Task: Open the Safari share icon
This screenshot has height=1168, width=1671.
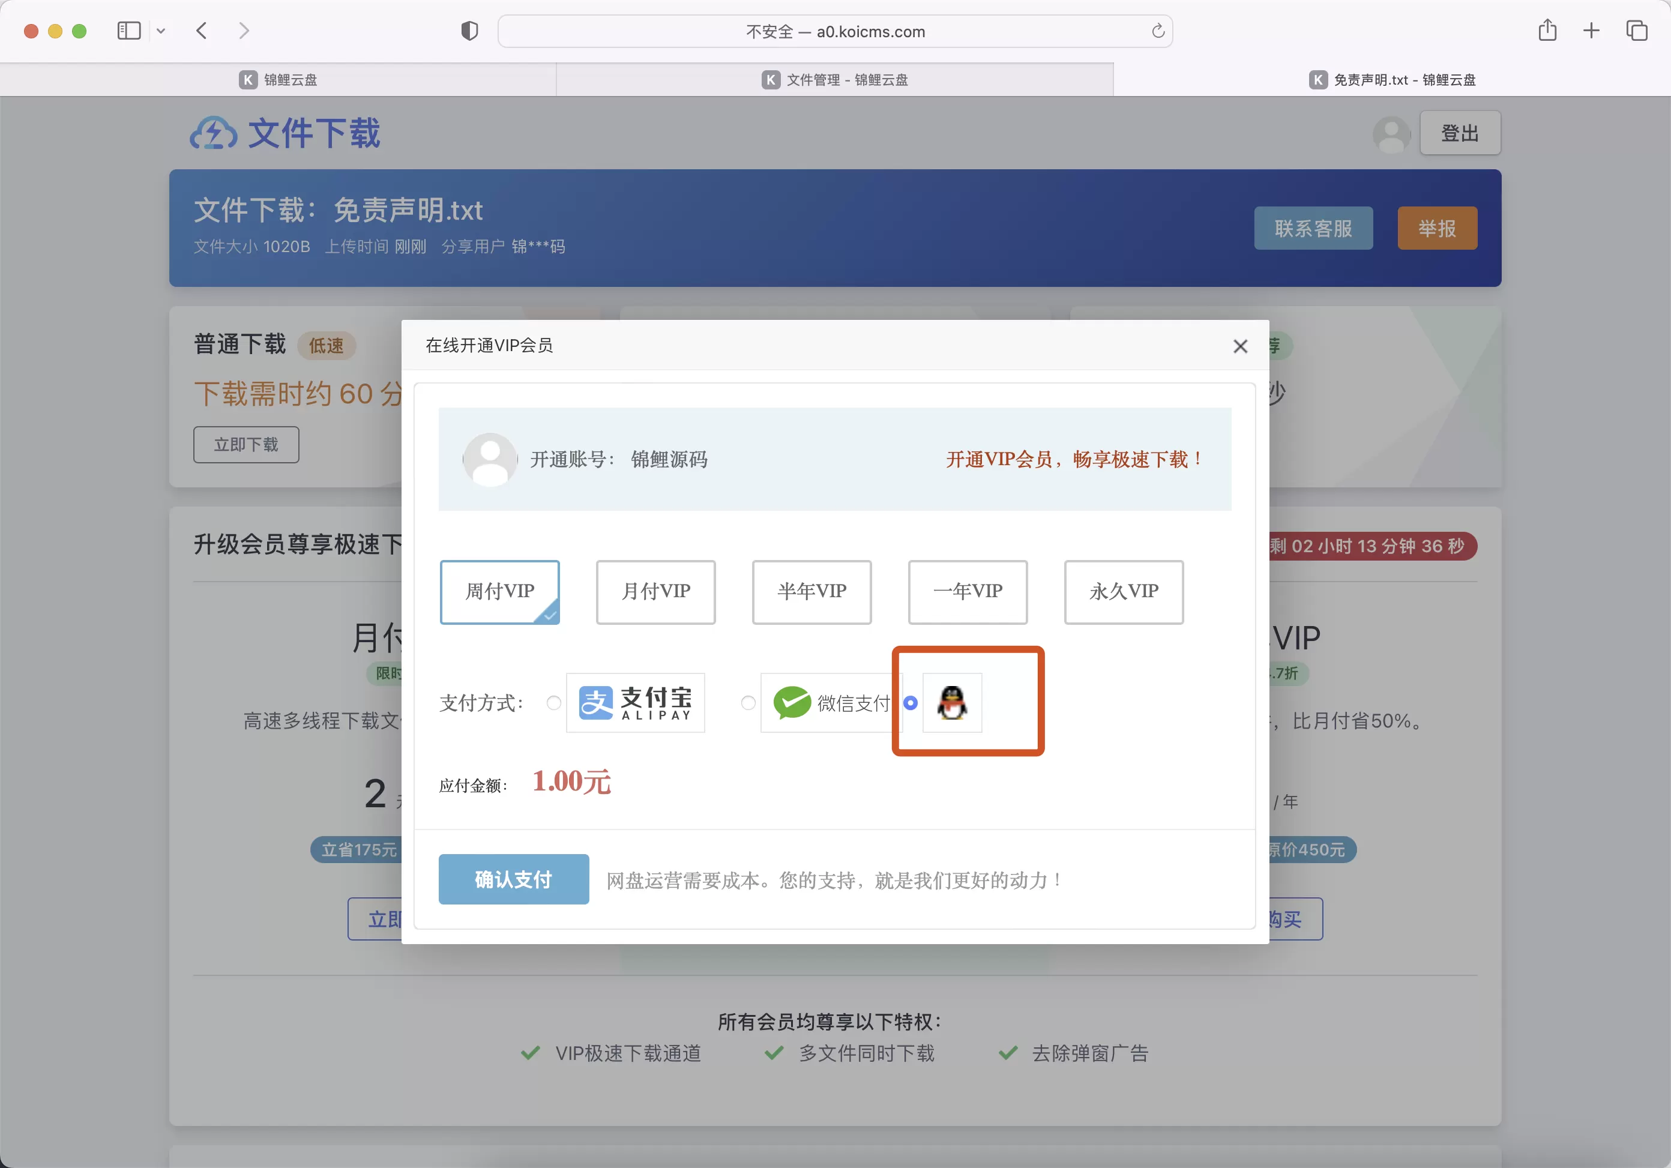Action: (x=1547, y=31)
